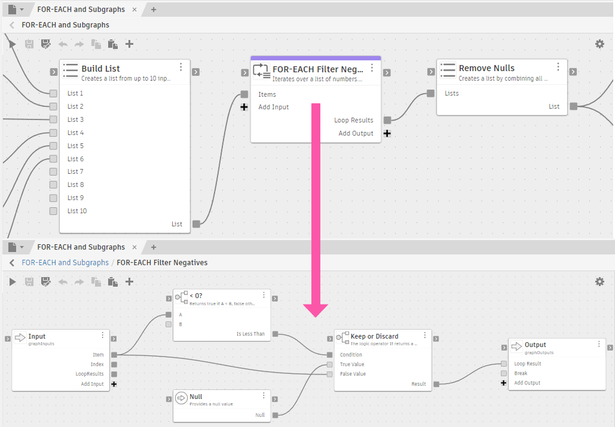Screen dimensions: 615x427
Task: Add a new tab in the upper pane
Action: tap(154, 10)
